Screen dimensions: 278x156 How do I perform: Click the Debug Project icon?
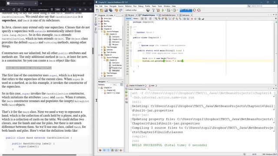(x=169, y=10)
